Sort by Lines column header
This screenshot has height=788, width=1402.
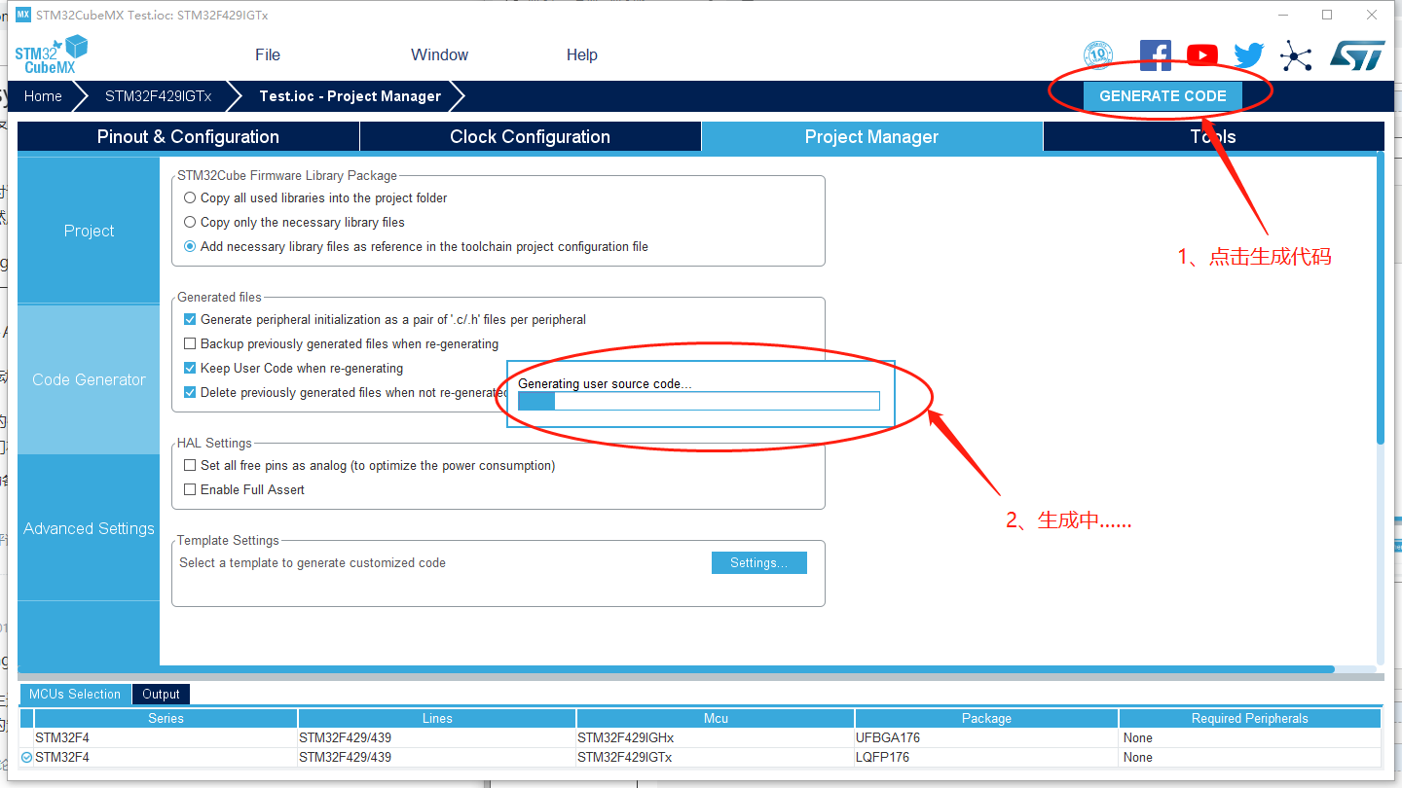click(437, 718)
